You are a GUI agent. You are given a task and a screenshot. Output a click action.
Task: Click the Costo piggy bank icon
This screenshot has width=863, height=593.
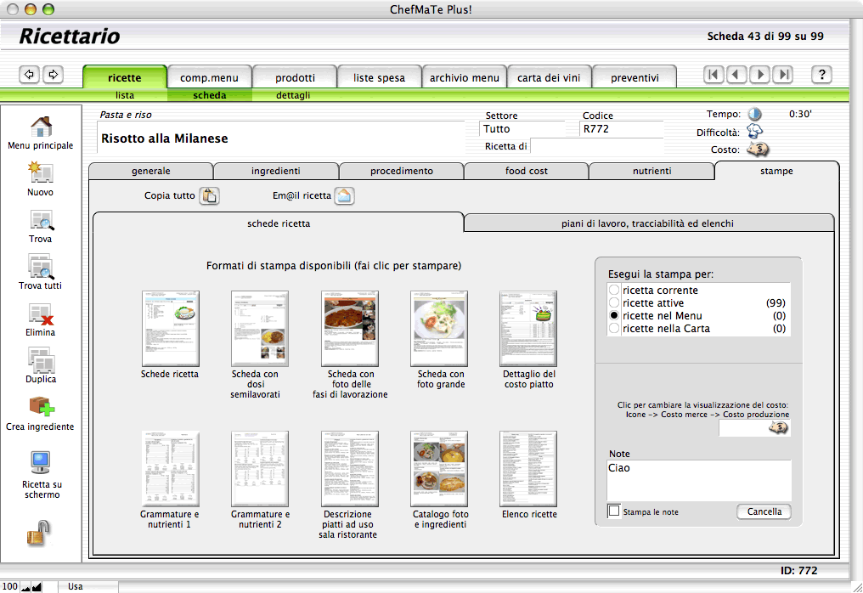click(758, 149)
